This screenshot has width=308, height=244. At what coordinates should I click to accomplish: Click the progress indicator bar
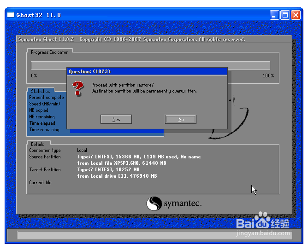(150, 65)
